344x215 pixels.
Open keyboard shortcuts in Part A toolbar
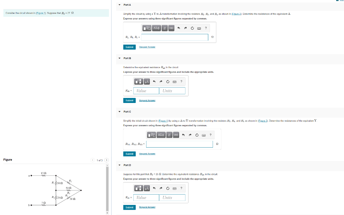click(x=199, y=28)
